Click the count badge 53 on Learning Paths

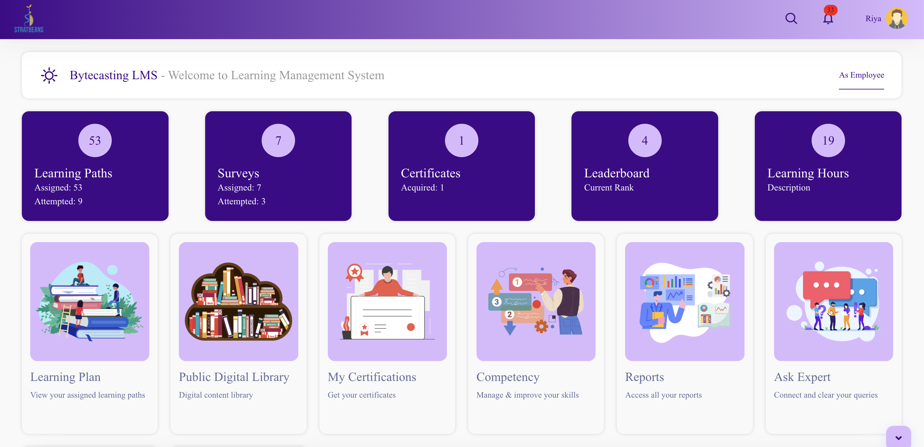coord(95,140)
